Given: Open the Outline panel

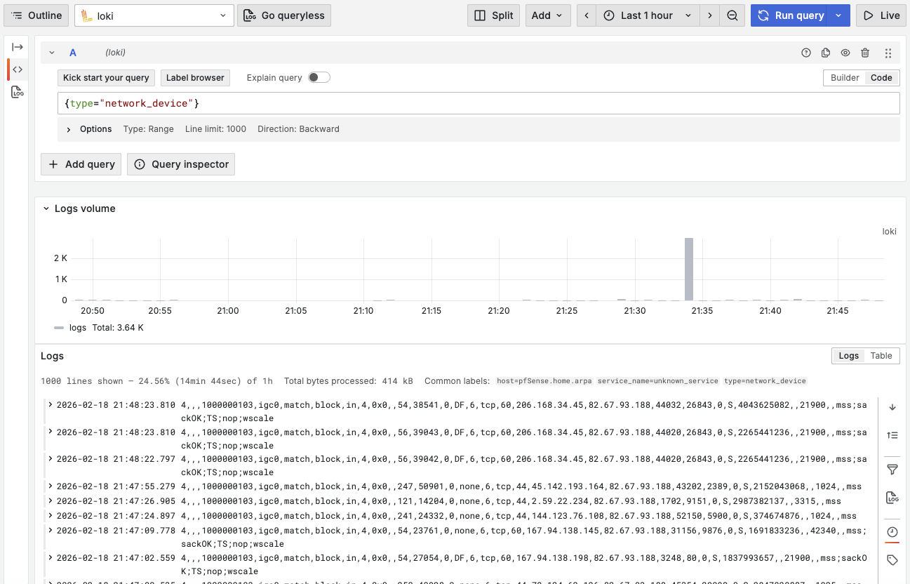Looking at the screenshot, I should [x=36, y=15].
